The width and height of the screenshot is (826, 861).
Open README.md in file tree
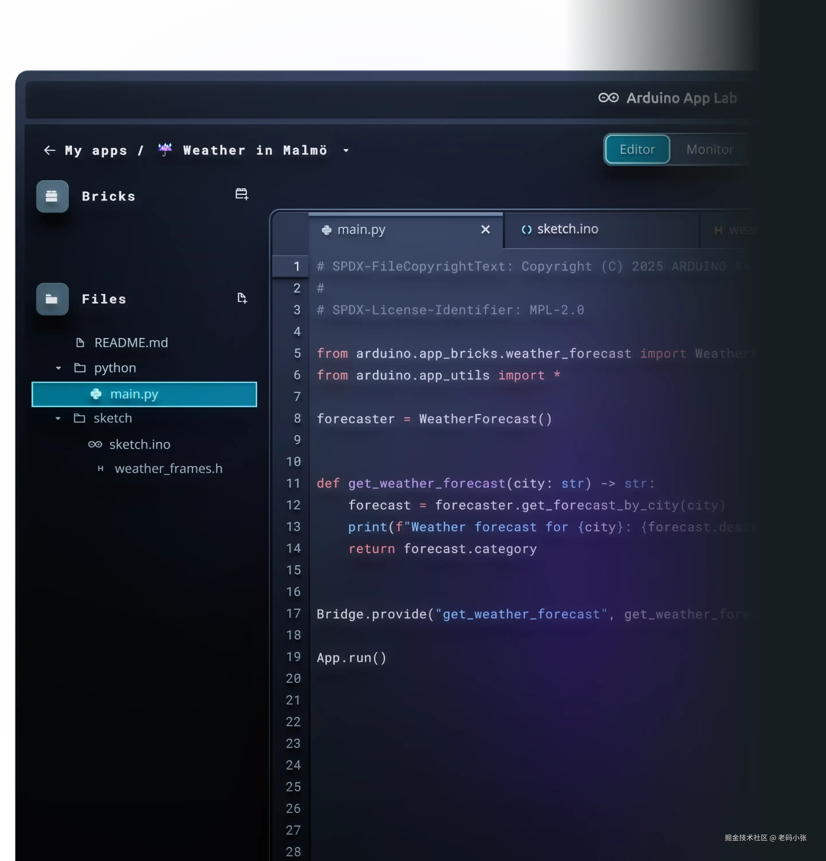131,343
